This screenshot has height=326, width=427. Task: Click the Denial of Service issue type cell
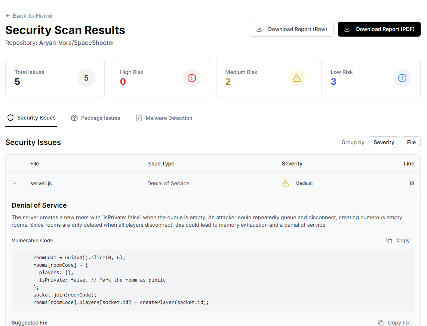coord(168,183)
